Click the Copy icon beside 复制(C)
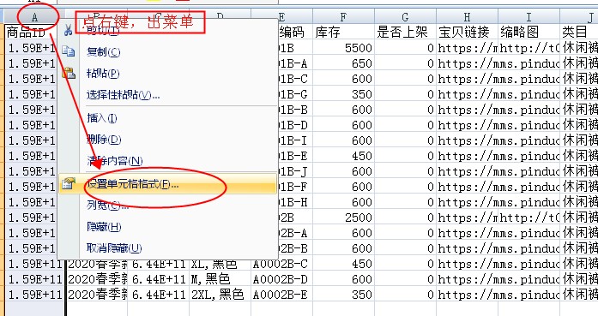598x316 pixels. point(69,51)
